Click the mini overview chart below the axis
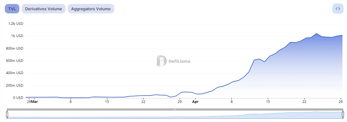The width and height of the screenshot is (347, 122). (x=175, y=115)
